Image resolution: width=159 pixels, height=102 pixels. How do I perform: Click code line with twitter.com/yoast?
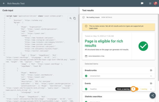coord(37,51)
